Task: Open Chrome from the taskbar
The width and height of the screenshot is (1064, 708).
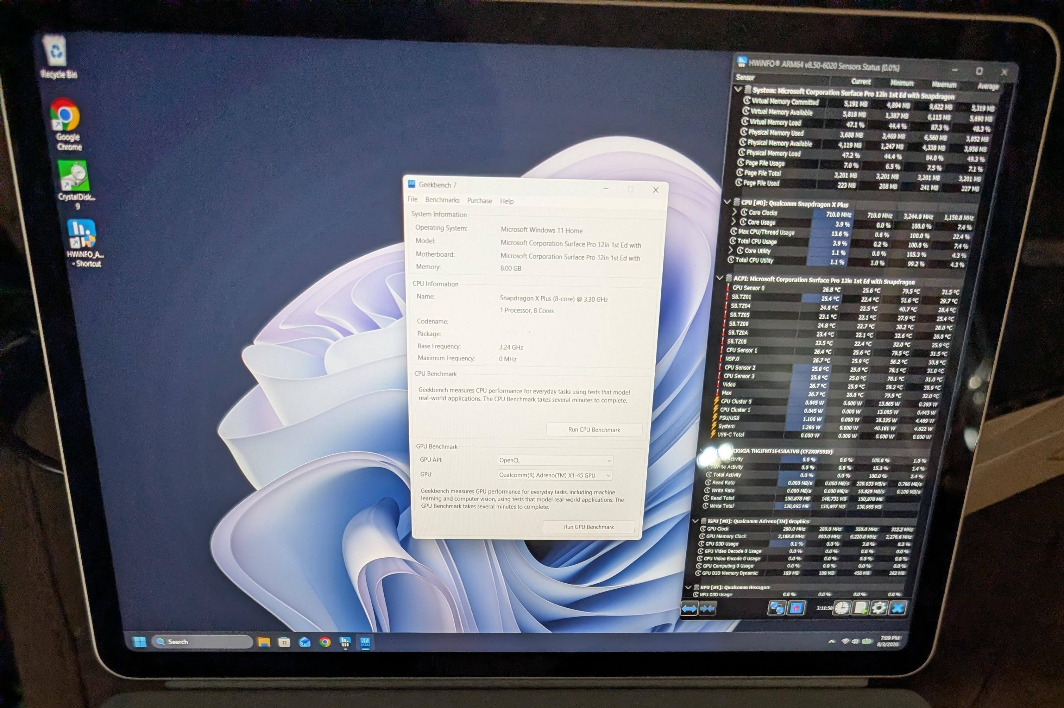Action: click(x=325, y=641)
